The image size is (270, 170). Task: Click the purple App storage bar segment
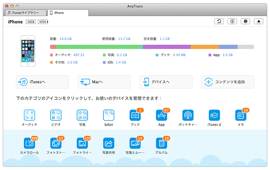pos(167,47)
